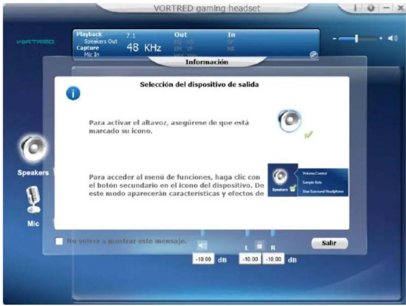Image resolution: width=406 pixels, height=306 pixels.
Task: Decrease volume with minus sign
Action: [335, 38]
